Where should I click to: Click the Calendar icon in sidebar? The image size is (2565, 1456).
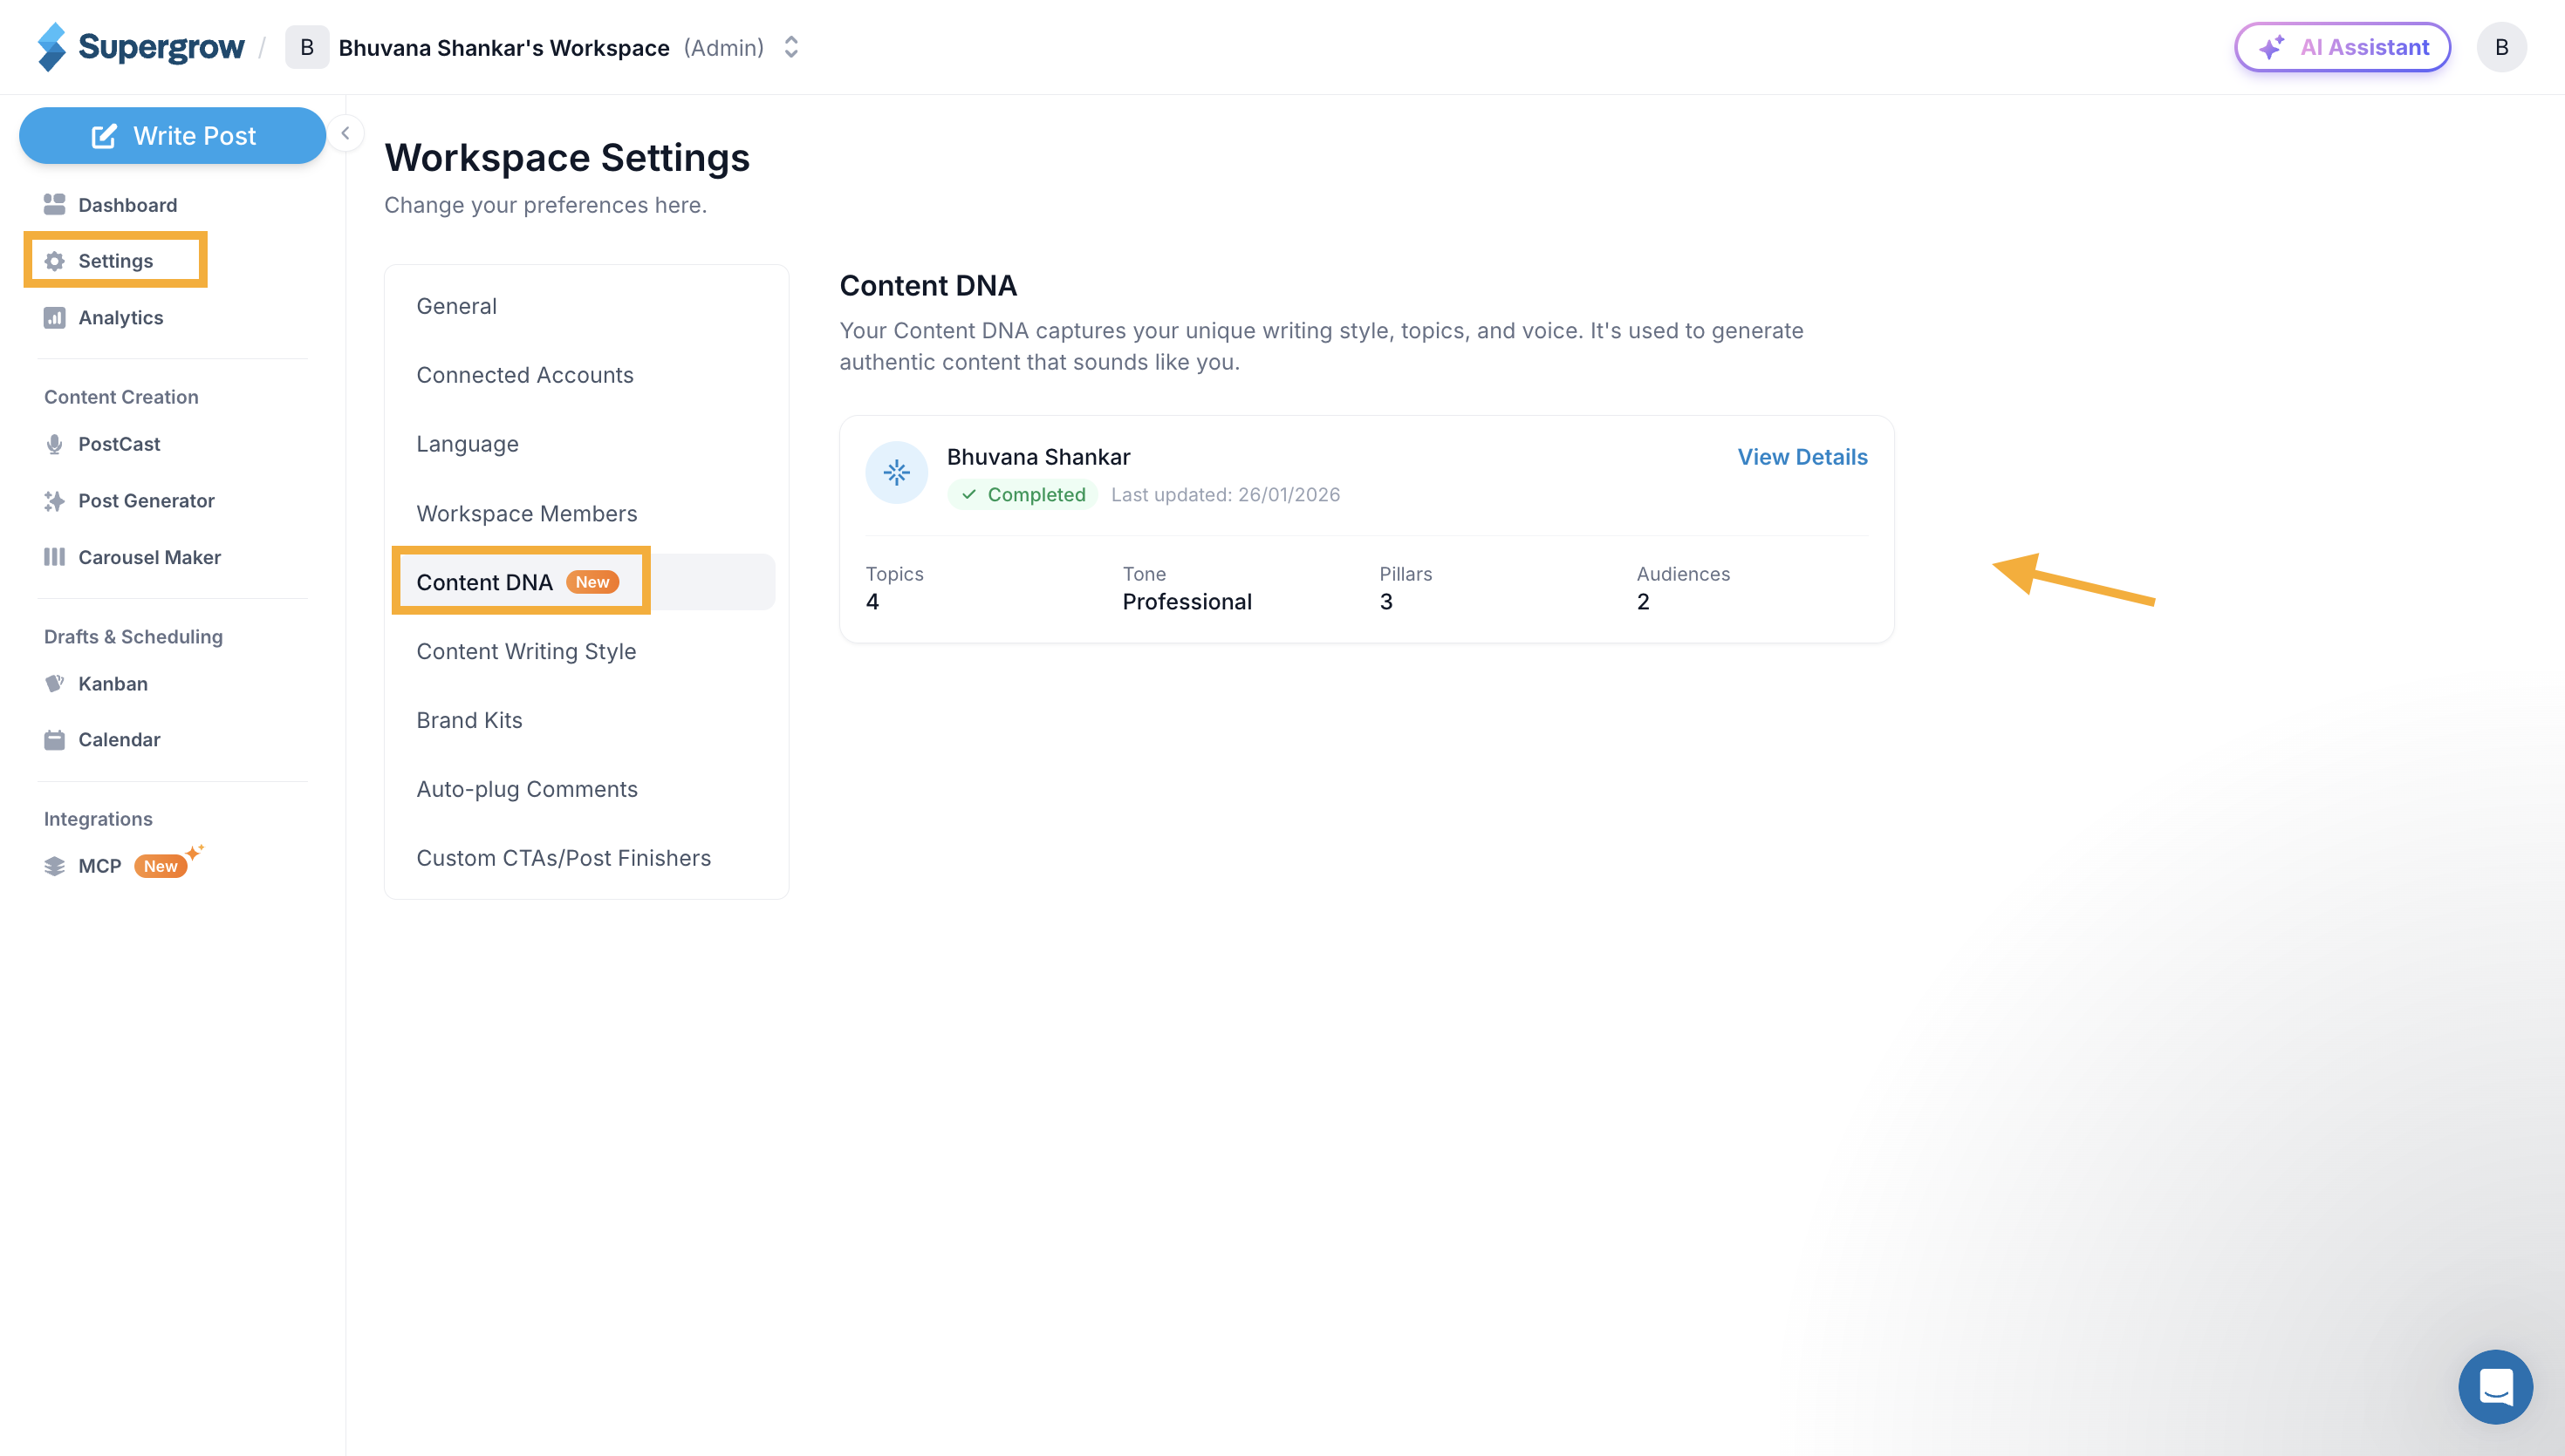pos(54,740)
